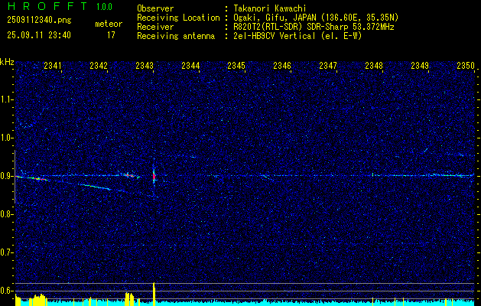This screenshot has width=481, height=306.
Task: Click antenna text 2el-HB9CV Vertical
Action: coord(275,36)
